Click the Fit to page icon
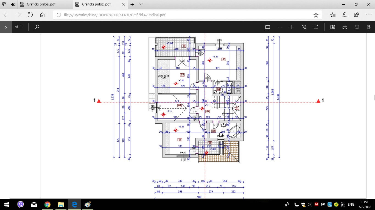Viewport: 375px width, 210px height. [x=268, y=27]
